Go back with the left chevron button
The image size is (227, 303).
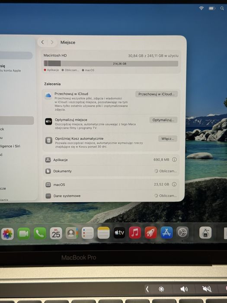tap(43, 42)
